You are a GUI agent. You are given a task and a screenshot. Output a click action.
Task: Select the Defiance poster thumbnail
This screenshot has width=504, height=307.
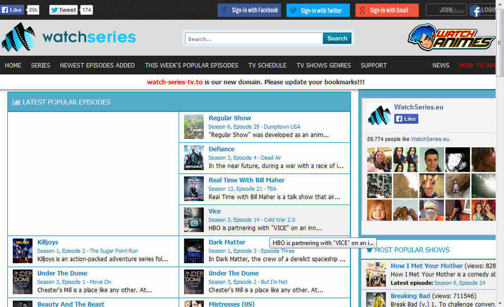(194, 157)
